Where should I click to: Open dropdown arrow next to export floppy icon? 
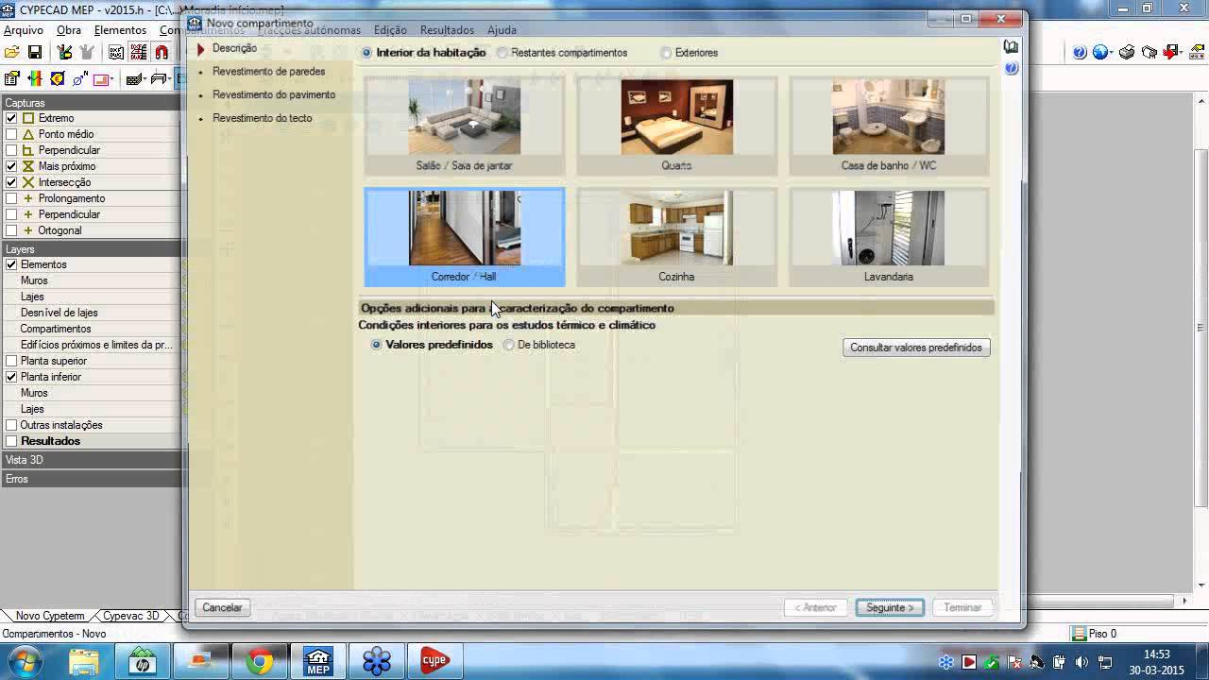click(x=1182, y=52)
